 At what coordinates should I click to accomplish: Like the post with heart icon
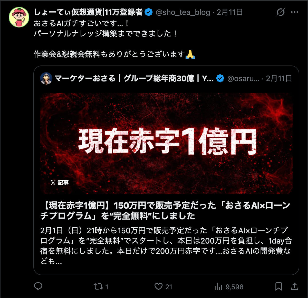coord(158,286)
